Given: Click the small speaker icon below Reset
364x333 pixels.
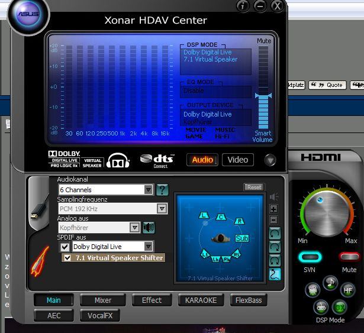Looking at the screenshot, I should [274, 197].
